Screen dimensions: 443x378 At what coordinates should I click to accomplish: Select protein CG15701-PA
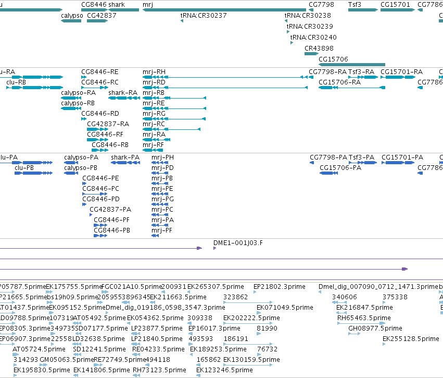[398, 162]
